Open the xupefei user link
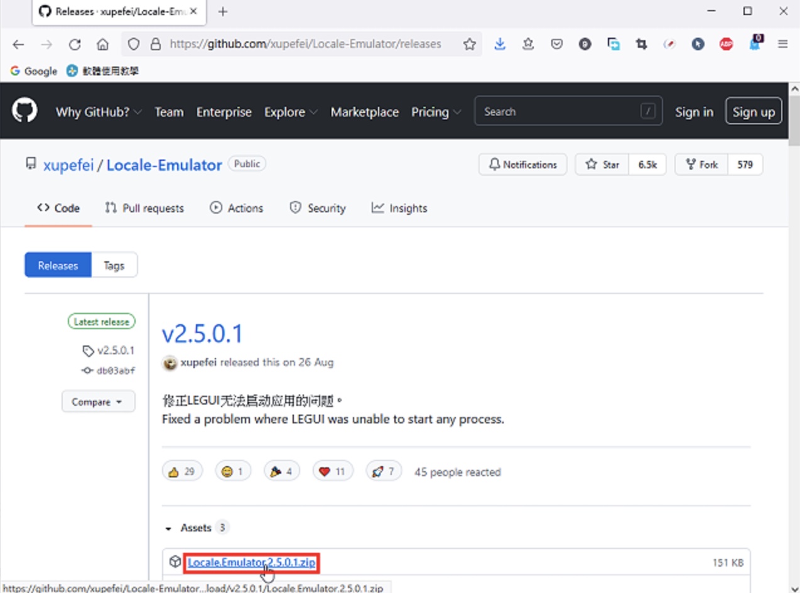The image size is (800, 593). [68, 165]
